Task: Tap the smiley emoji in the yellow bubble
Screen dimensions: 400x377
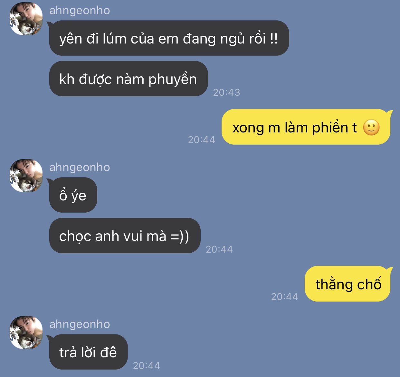Action: [371, 127]
